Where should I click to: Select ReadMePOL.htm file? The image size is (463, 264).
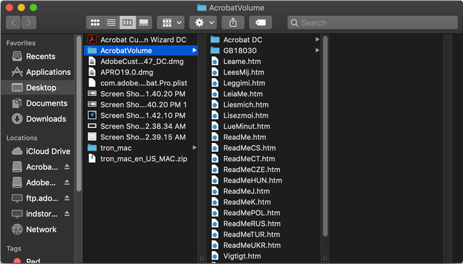click(x=264, y=213)
